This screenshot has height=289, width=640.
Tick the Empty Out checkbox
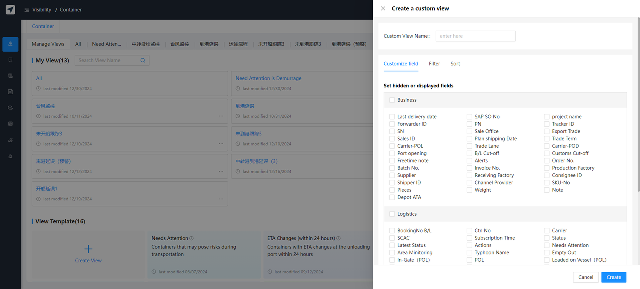(x=547, y=253)
